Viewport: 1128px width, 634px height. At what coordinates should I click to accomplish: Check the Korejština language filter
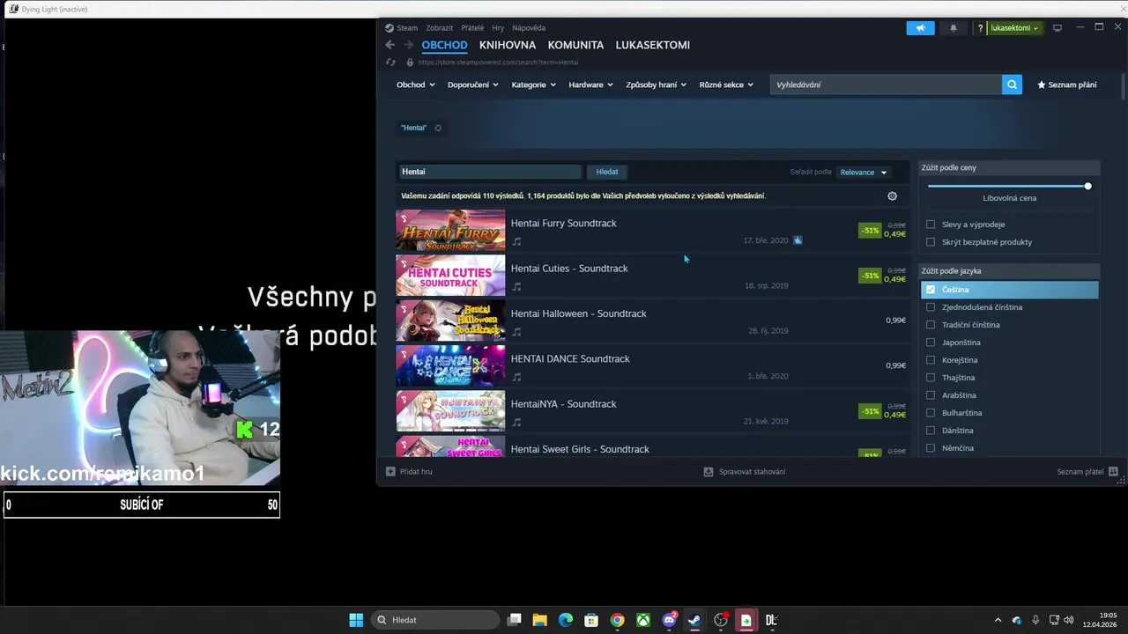coord(931,360)
